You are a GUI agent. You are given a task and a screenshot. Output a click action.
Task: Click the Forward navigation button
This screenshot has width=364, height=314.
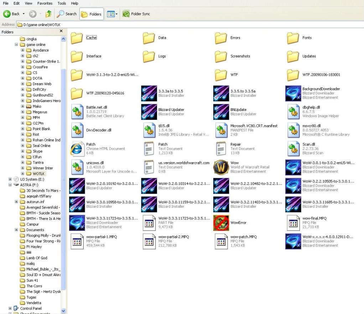click(x=33, y=14)
